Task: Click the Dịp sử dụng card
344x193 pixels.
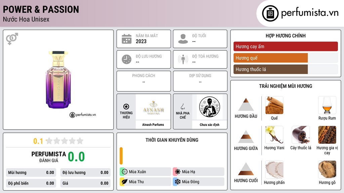Action: (x=200, y=81)
